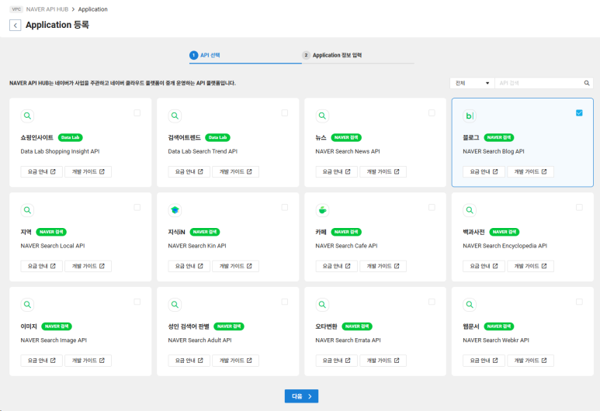Click the 오타변환 card search icon
Image resolution: width=600 pixels, height=411 pixels.
[x=322, y=304]
